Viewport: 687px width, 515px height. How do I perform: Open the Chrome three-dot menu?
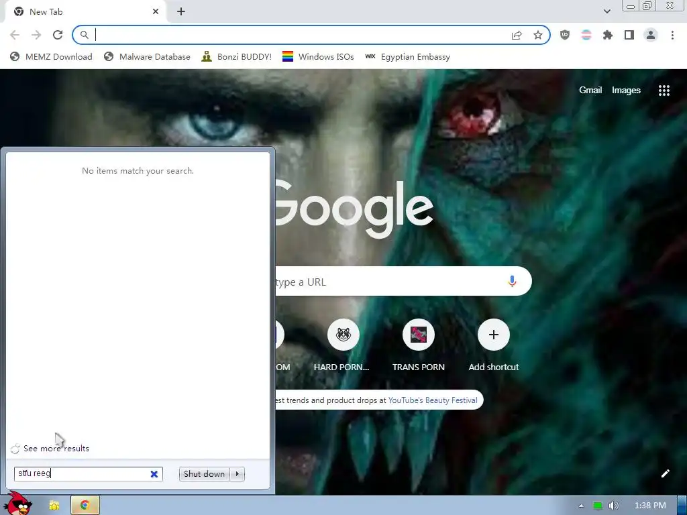click(x=672, y=35)
